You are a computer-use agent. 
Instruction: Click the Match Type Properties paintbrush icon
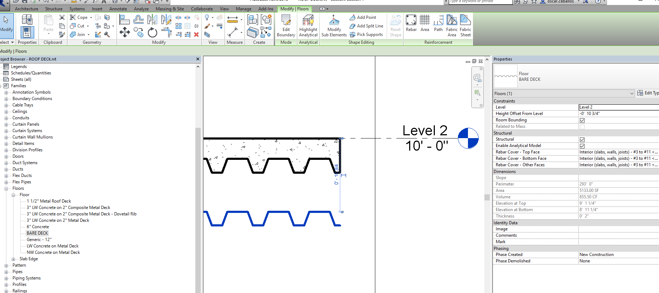(x=62, y=35)
